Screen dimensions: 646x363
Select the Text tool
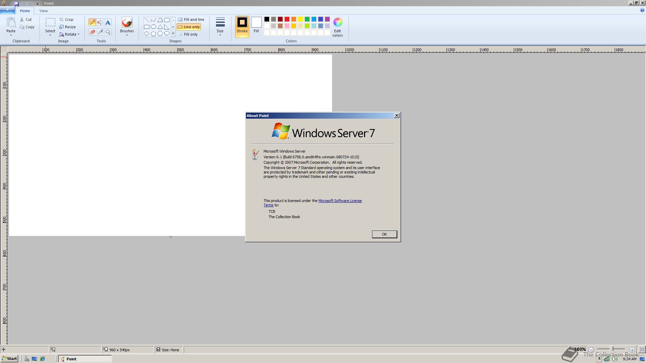108,23
